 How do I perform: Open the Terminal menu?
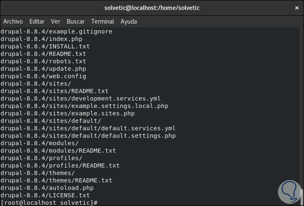102,22
